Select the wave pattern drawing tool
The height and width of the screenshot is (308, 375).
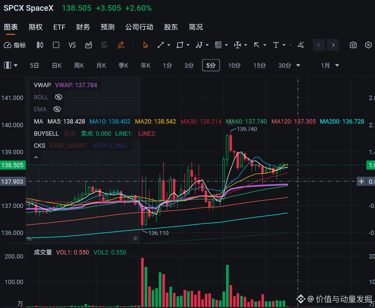coord(199,45)
